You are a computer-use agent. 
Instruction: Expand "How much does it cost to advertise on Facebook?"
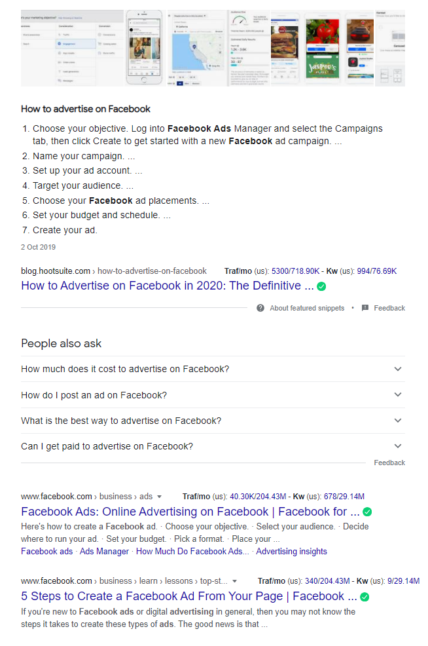398,369
